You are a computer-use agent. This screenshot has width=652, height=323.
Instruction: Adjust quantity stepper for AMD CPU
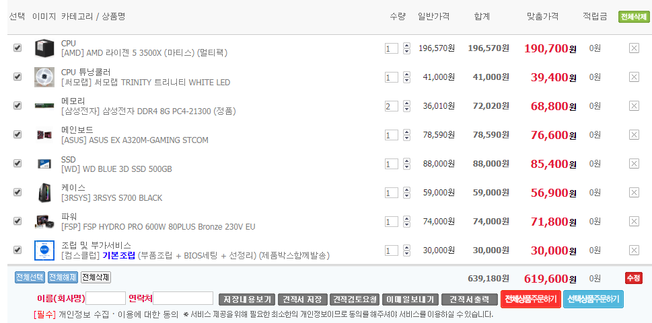(406, 48)
